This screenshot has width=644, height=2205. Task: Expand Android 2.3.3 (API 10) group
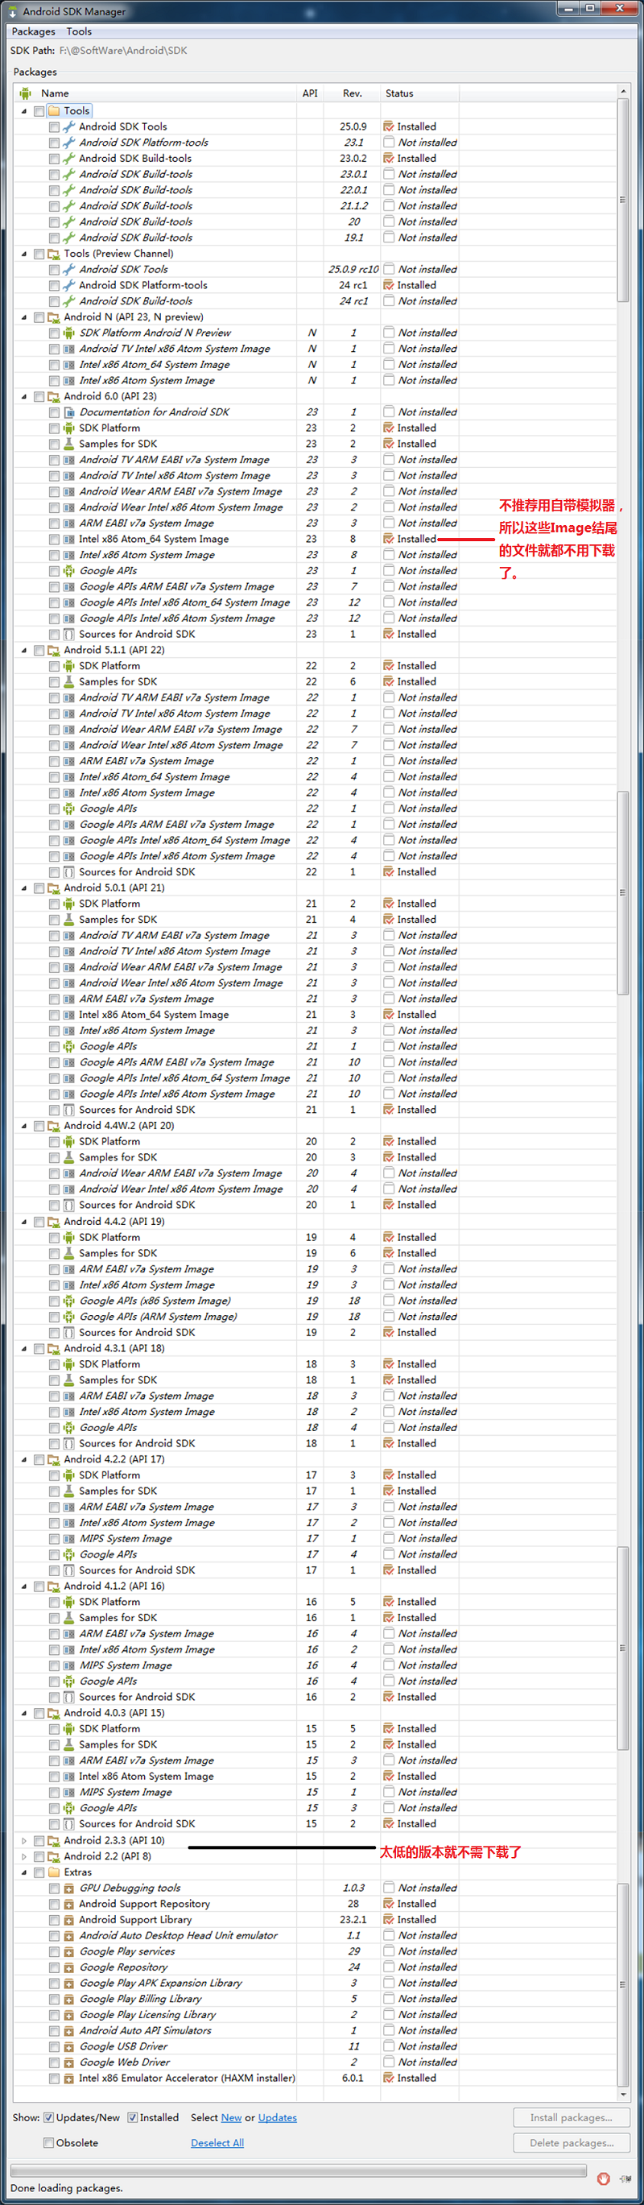[x=24, y=1840]
